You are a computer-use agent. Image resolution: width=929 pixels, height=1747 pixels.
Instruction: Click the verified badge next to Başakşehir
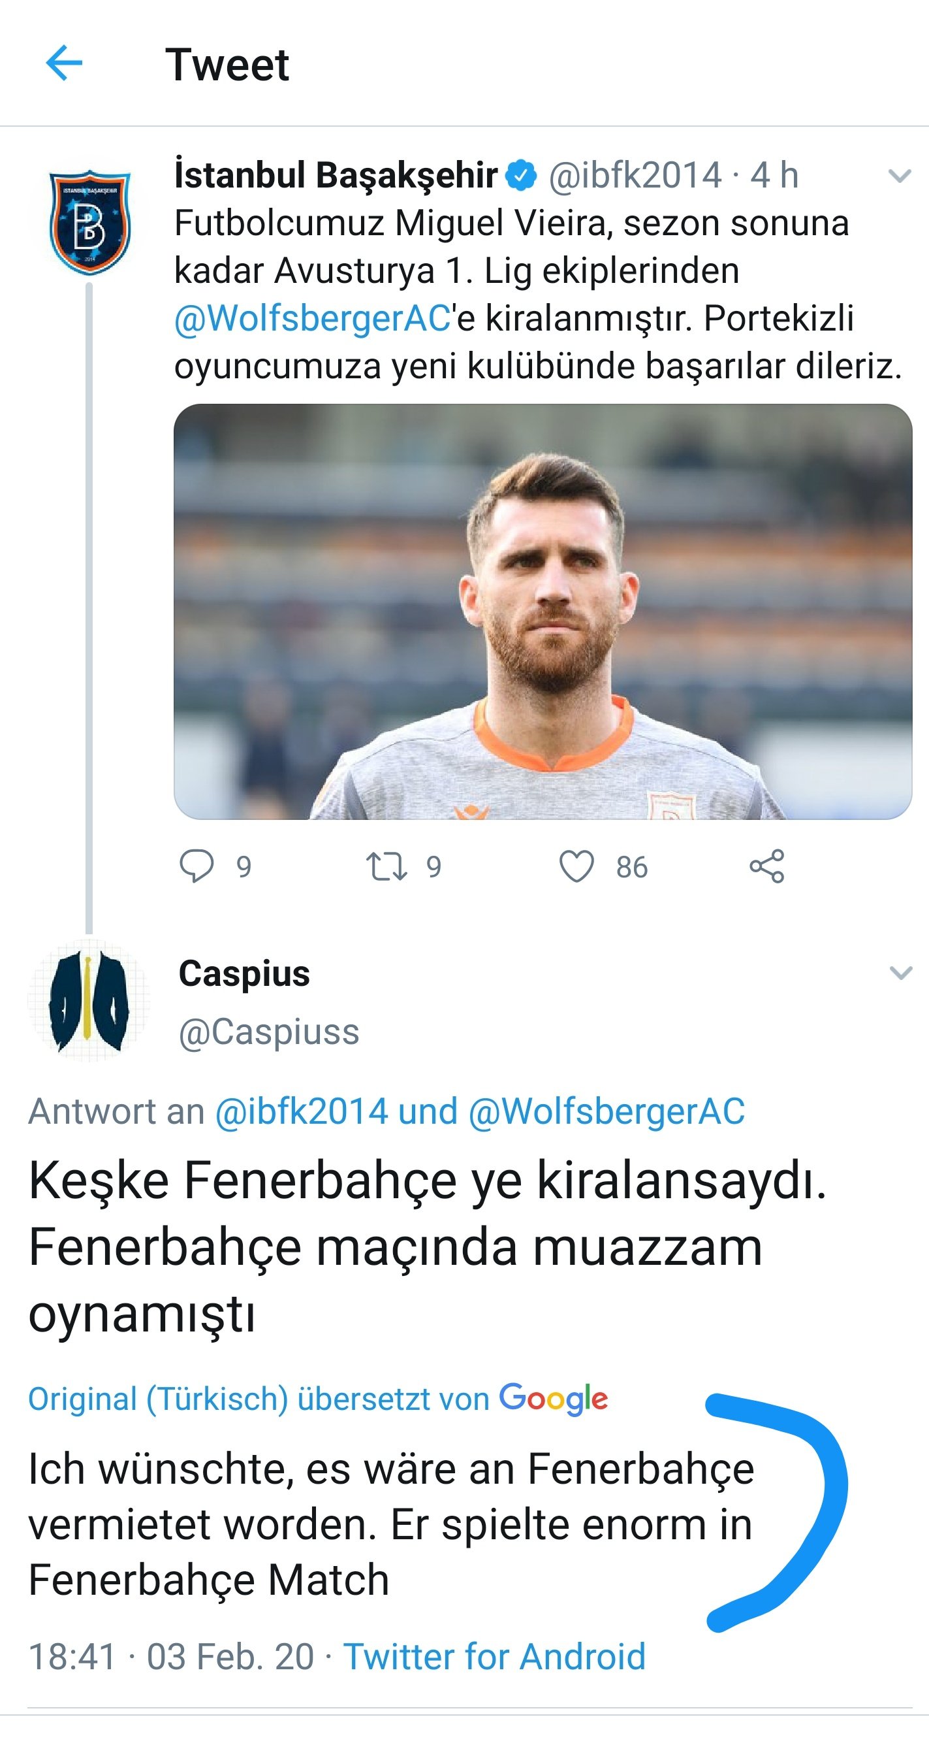pyautogui.click(x=522, y=176)
